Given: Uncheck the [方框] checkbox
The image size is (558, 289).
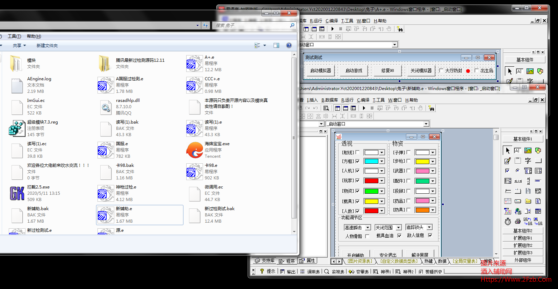Looking at the screenshot, I should click(x=357, y=161).
